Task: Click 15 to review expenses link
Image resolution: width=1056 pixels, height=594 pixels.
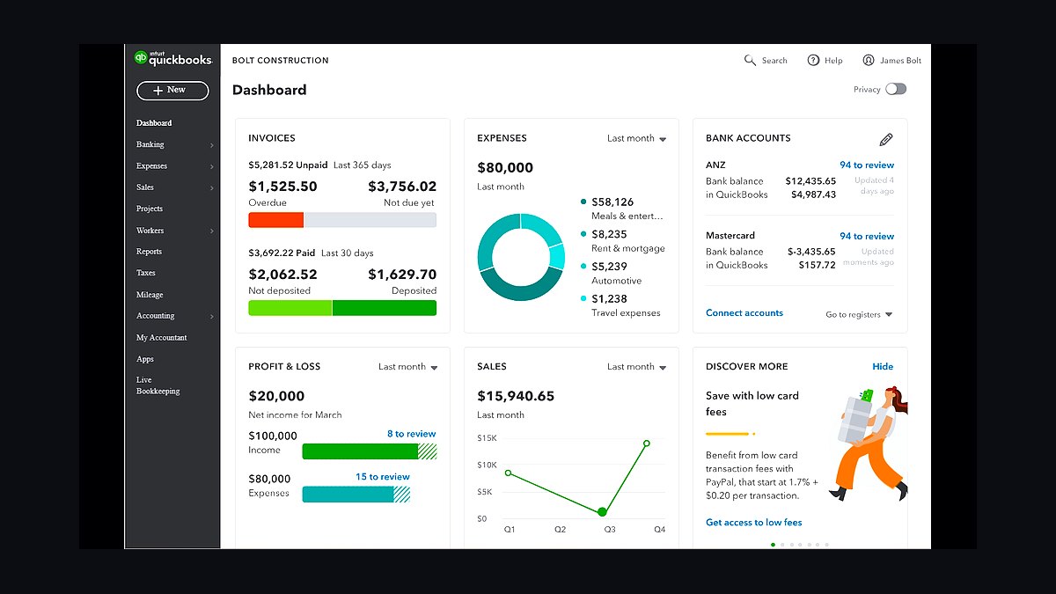Action: click(x=383, y=477)
